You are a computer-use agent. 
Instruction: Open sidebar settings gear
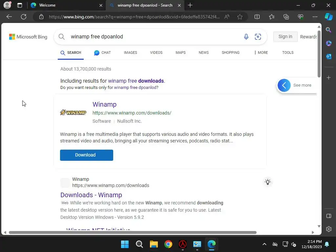(x=328, y=229)
